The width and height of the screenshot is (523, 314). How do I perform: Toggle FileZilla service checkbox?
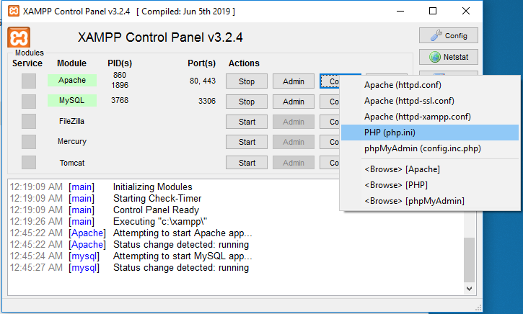tap(29, 122)
